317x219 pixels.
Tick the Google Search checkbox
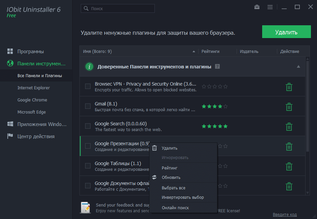[x=88, y=126]
